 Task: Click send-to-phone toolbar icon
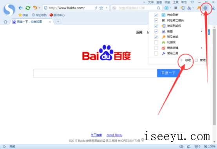tap(183, 8)
